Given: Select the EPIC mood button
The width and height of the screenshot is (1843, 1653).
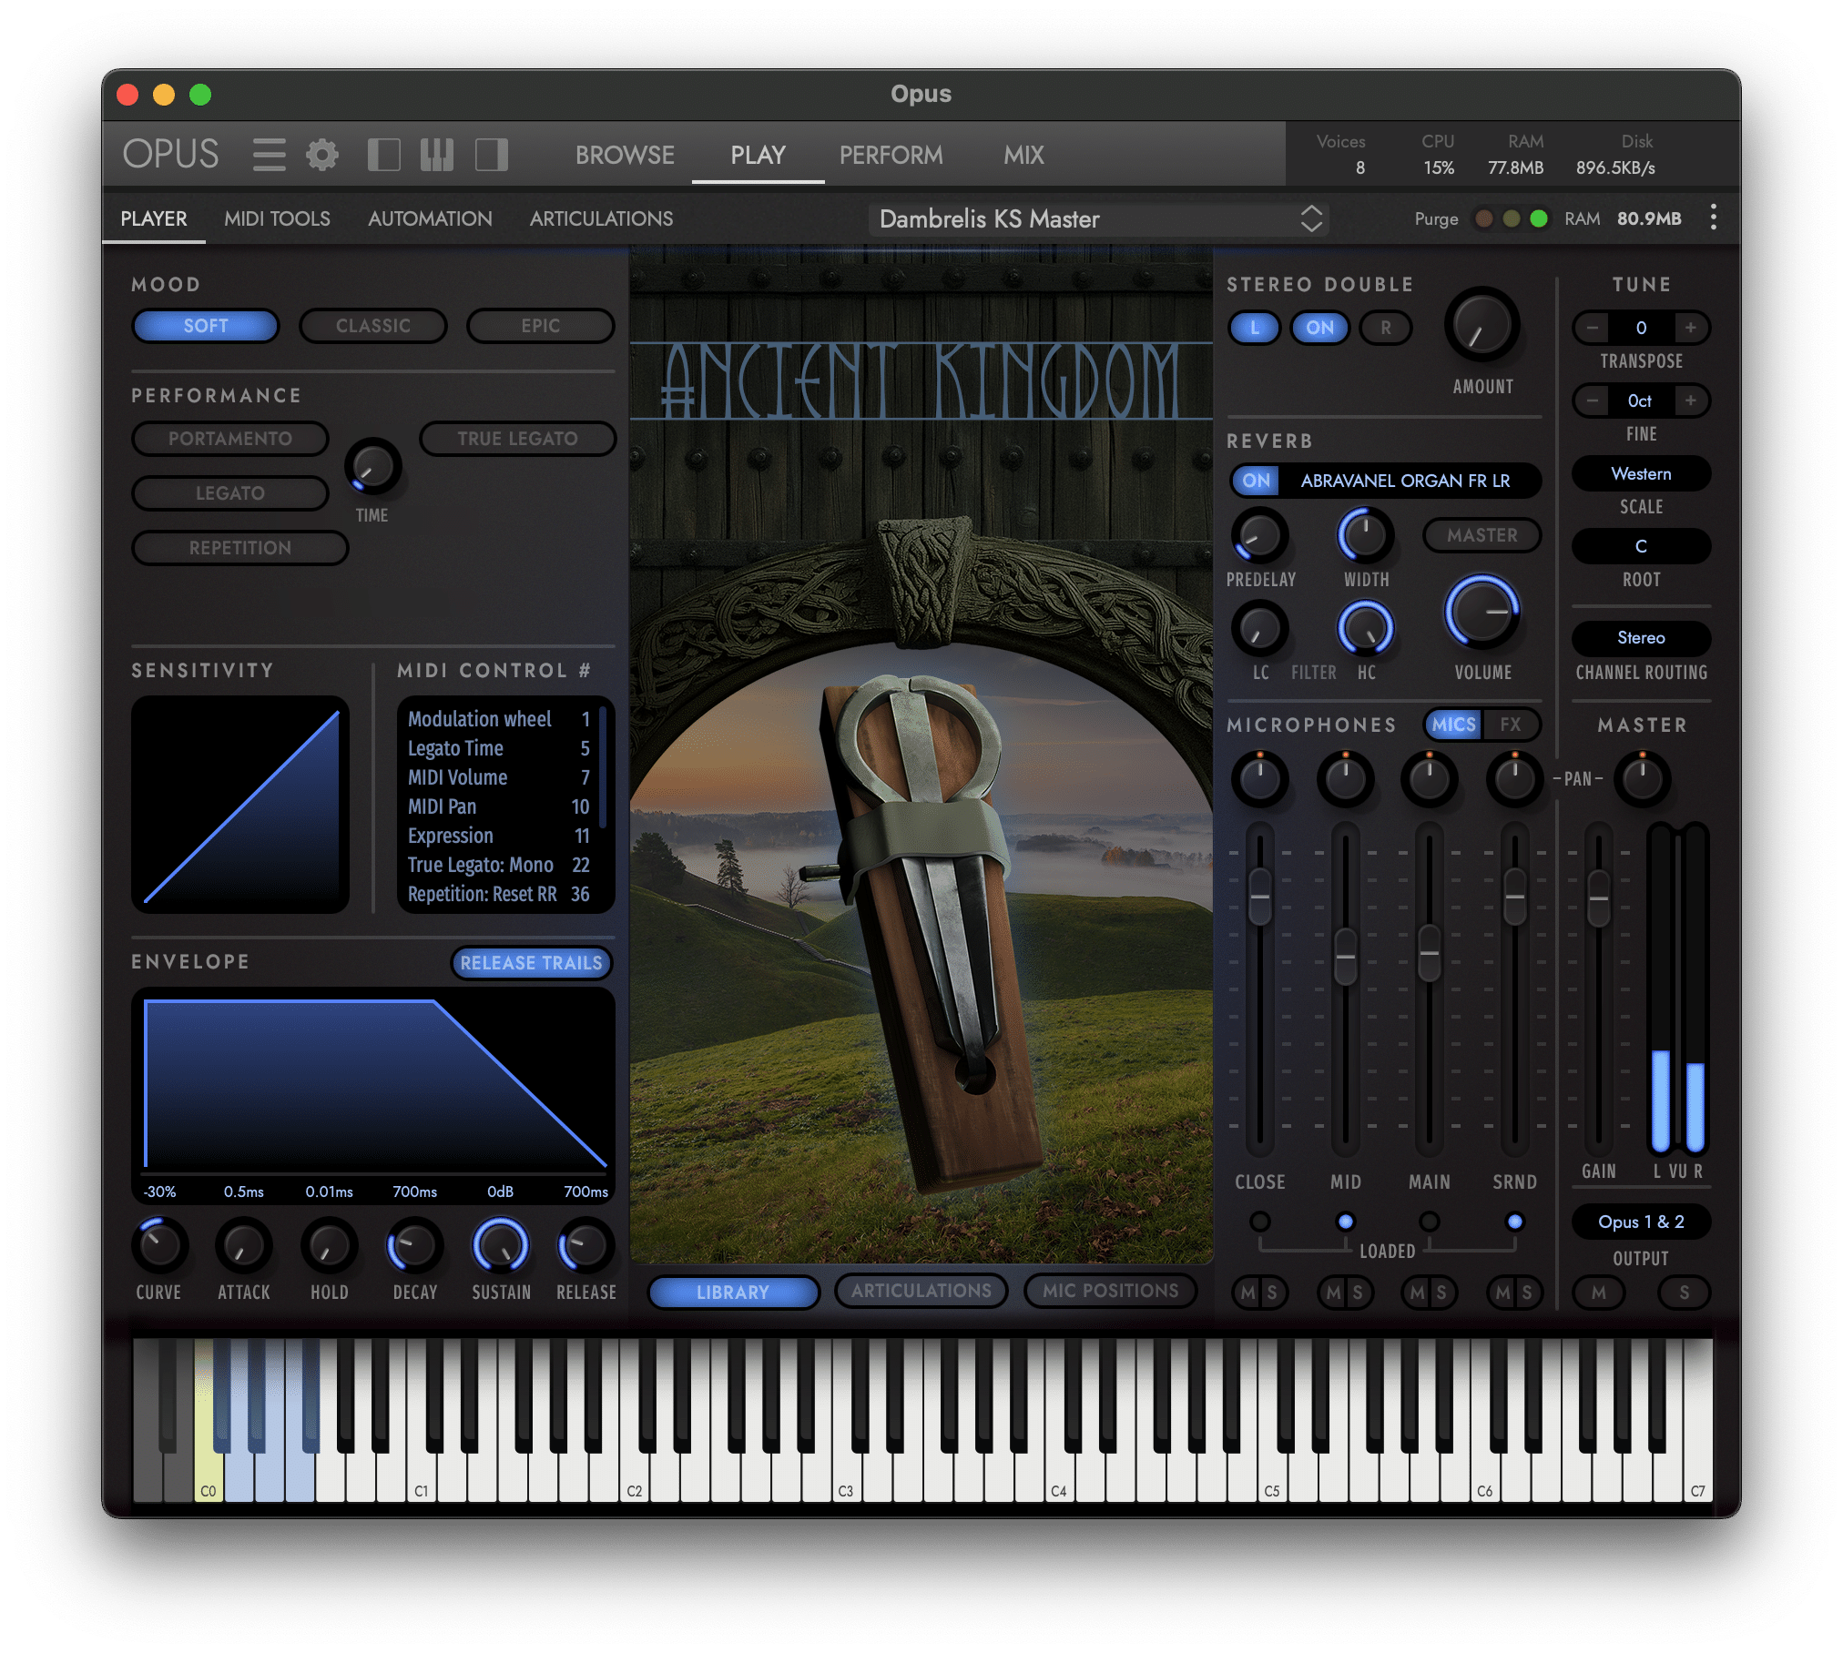Looking at the screenshot, I should pos(540,326).
